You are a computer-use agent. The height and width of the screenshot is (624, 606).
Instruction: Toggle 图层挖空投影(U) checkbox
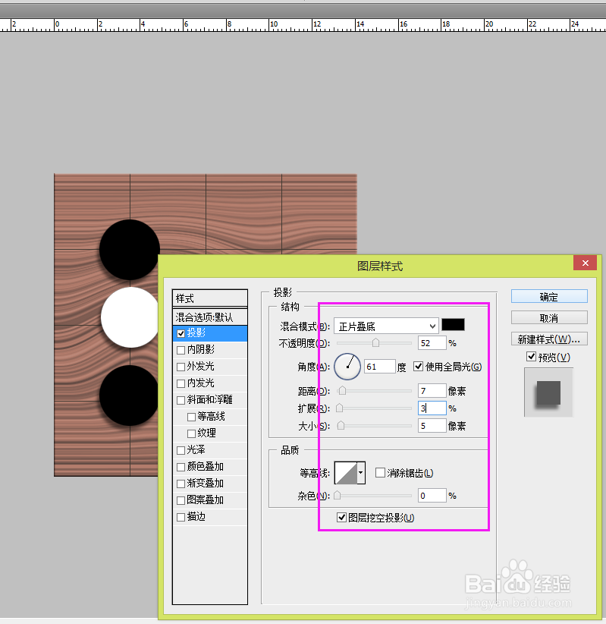341,518
